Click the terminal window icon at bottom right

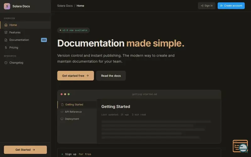pyautogui.click(x=240, y=146)
